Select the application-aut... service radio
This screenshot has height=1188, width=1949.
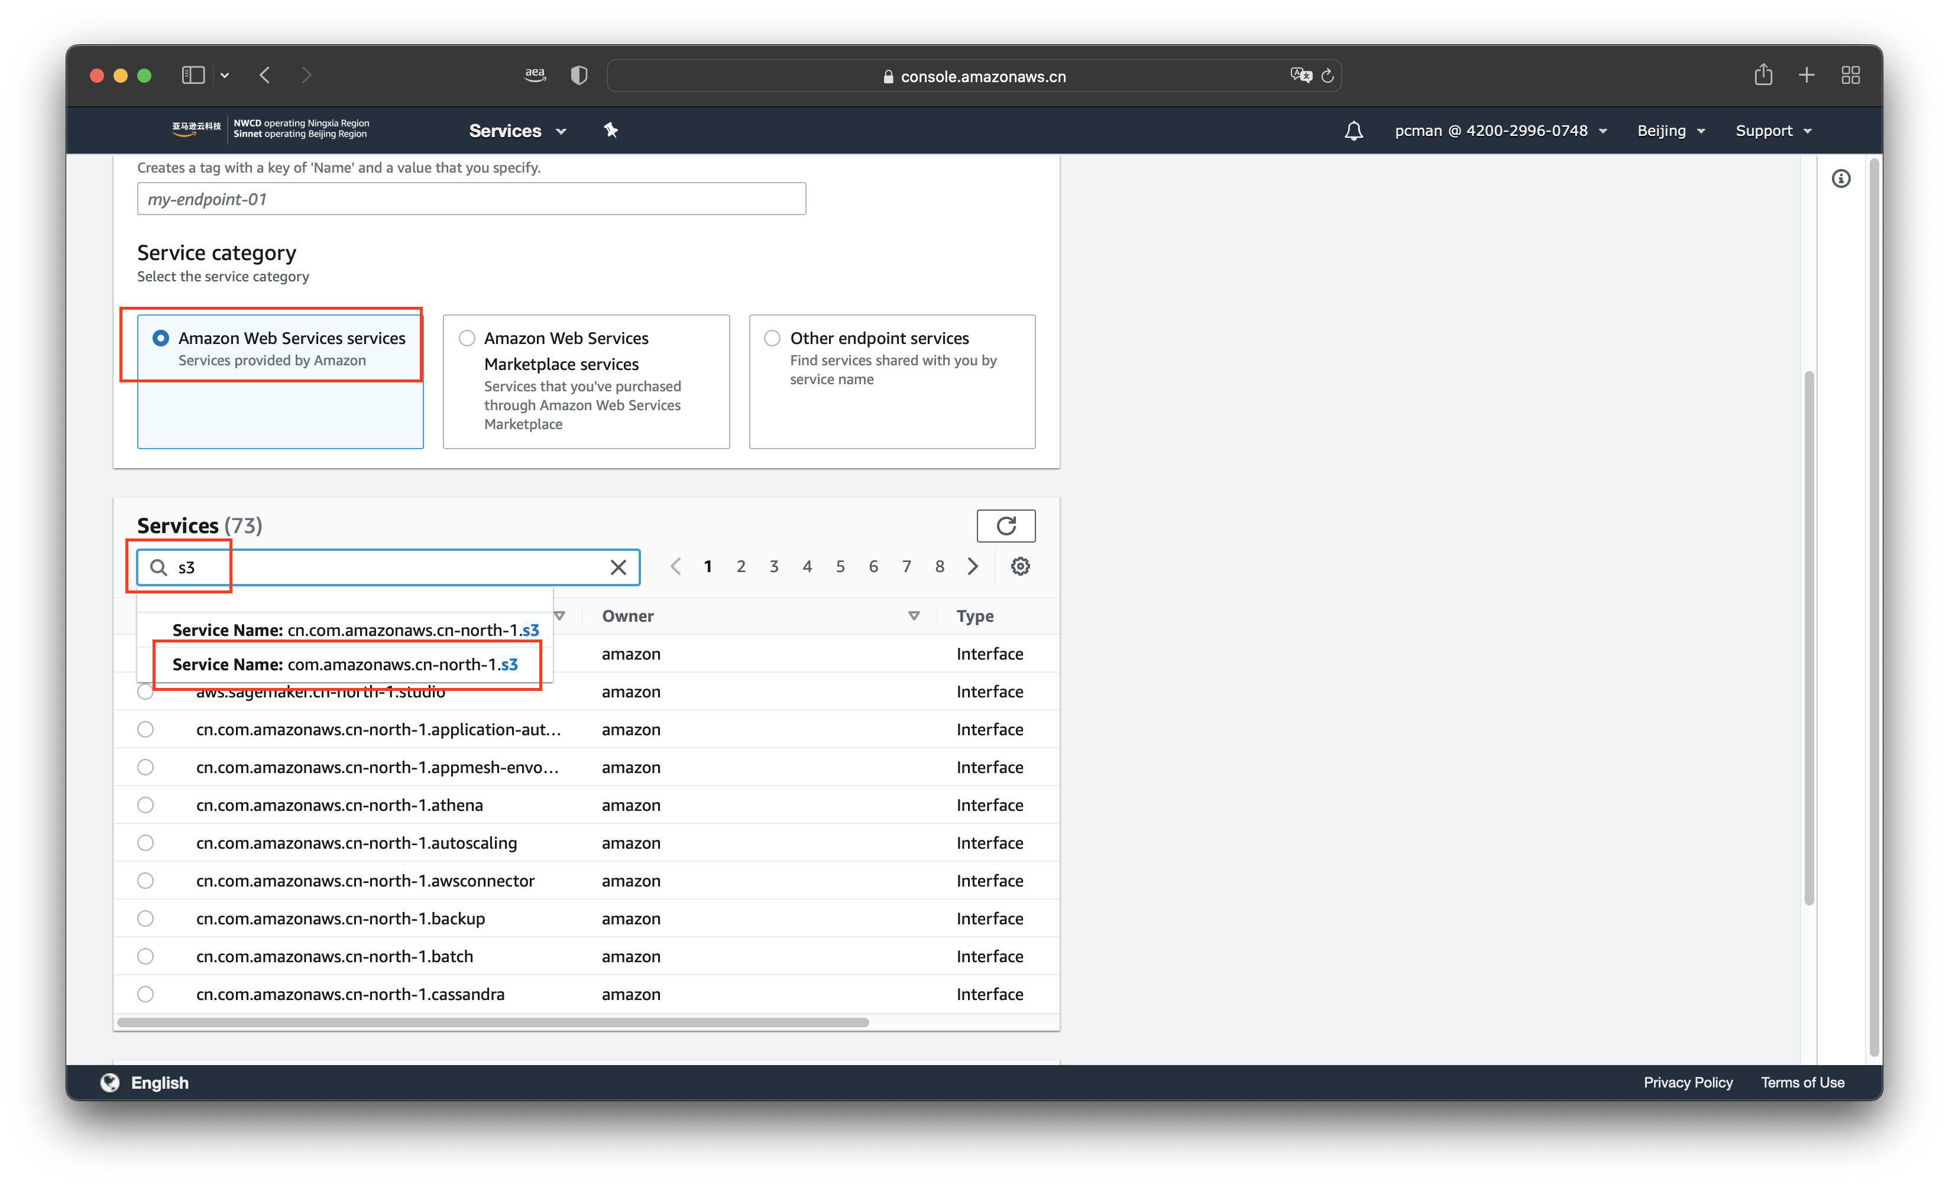pyautogui.click(x=145, y=729)
